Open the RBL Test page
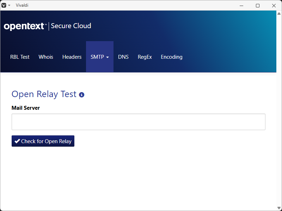 click(20, 57)
